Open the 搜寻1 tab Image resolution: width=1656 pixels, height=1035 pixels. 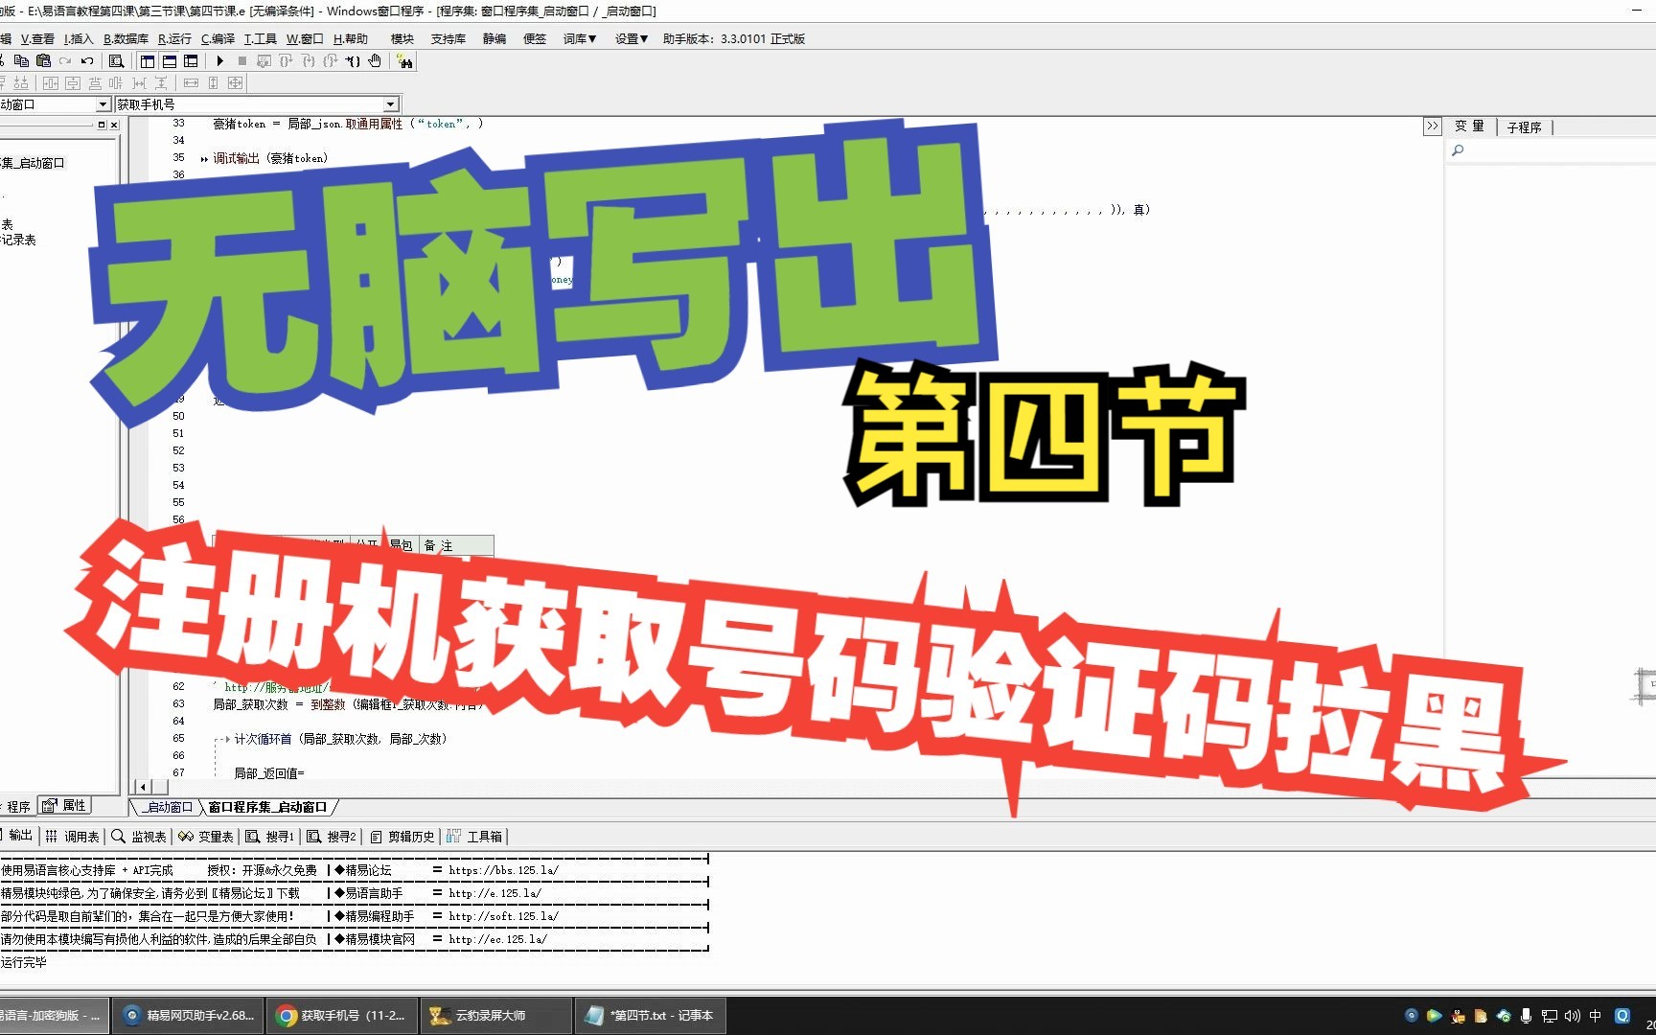[x=271, y=836]
